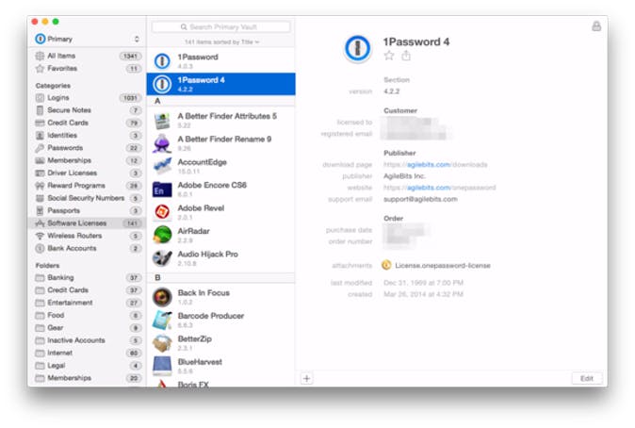
Task: Open agilebits.com downloads link
Action: [435, 164]
